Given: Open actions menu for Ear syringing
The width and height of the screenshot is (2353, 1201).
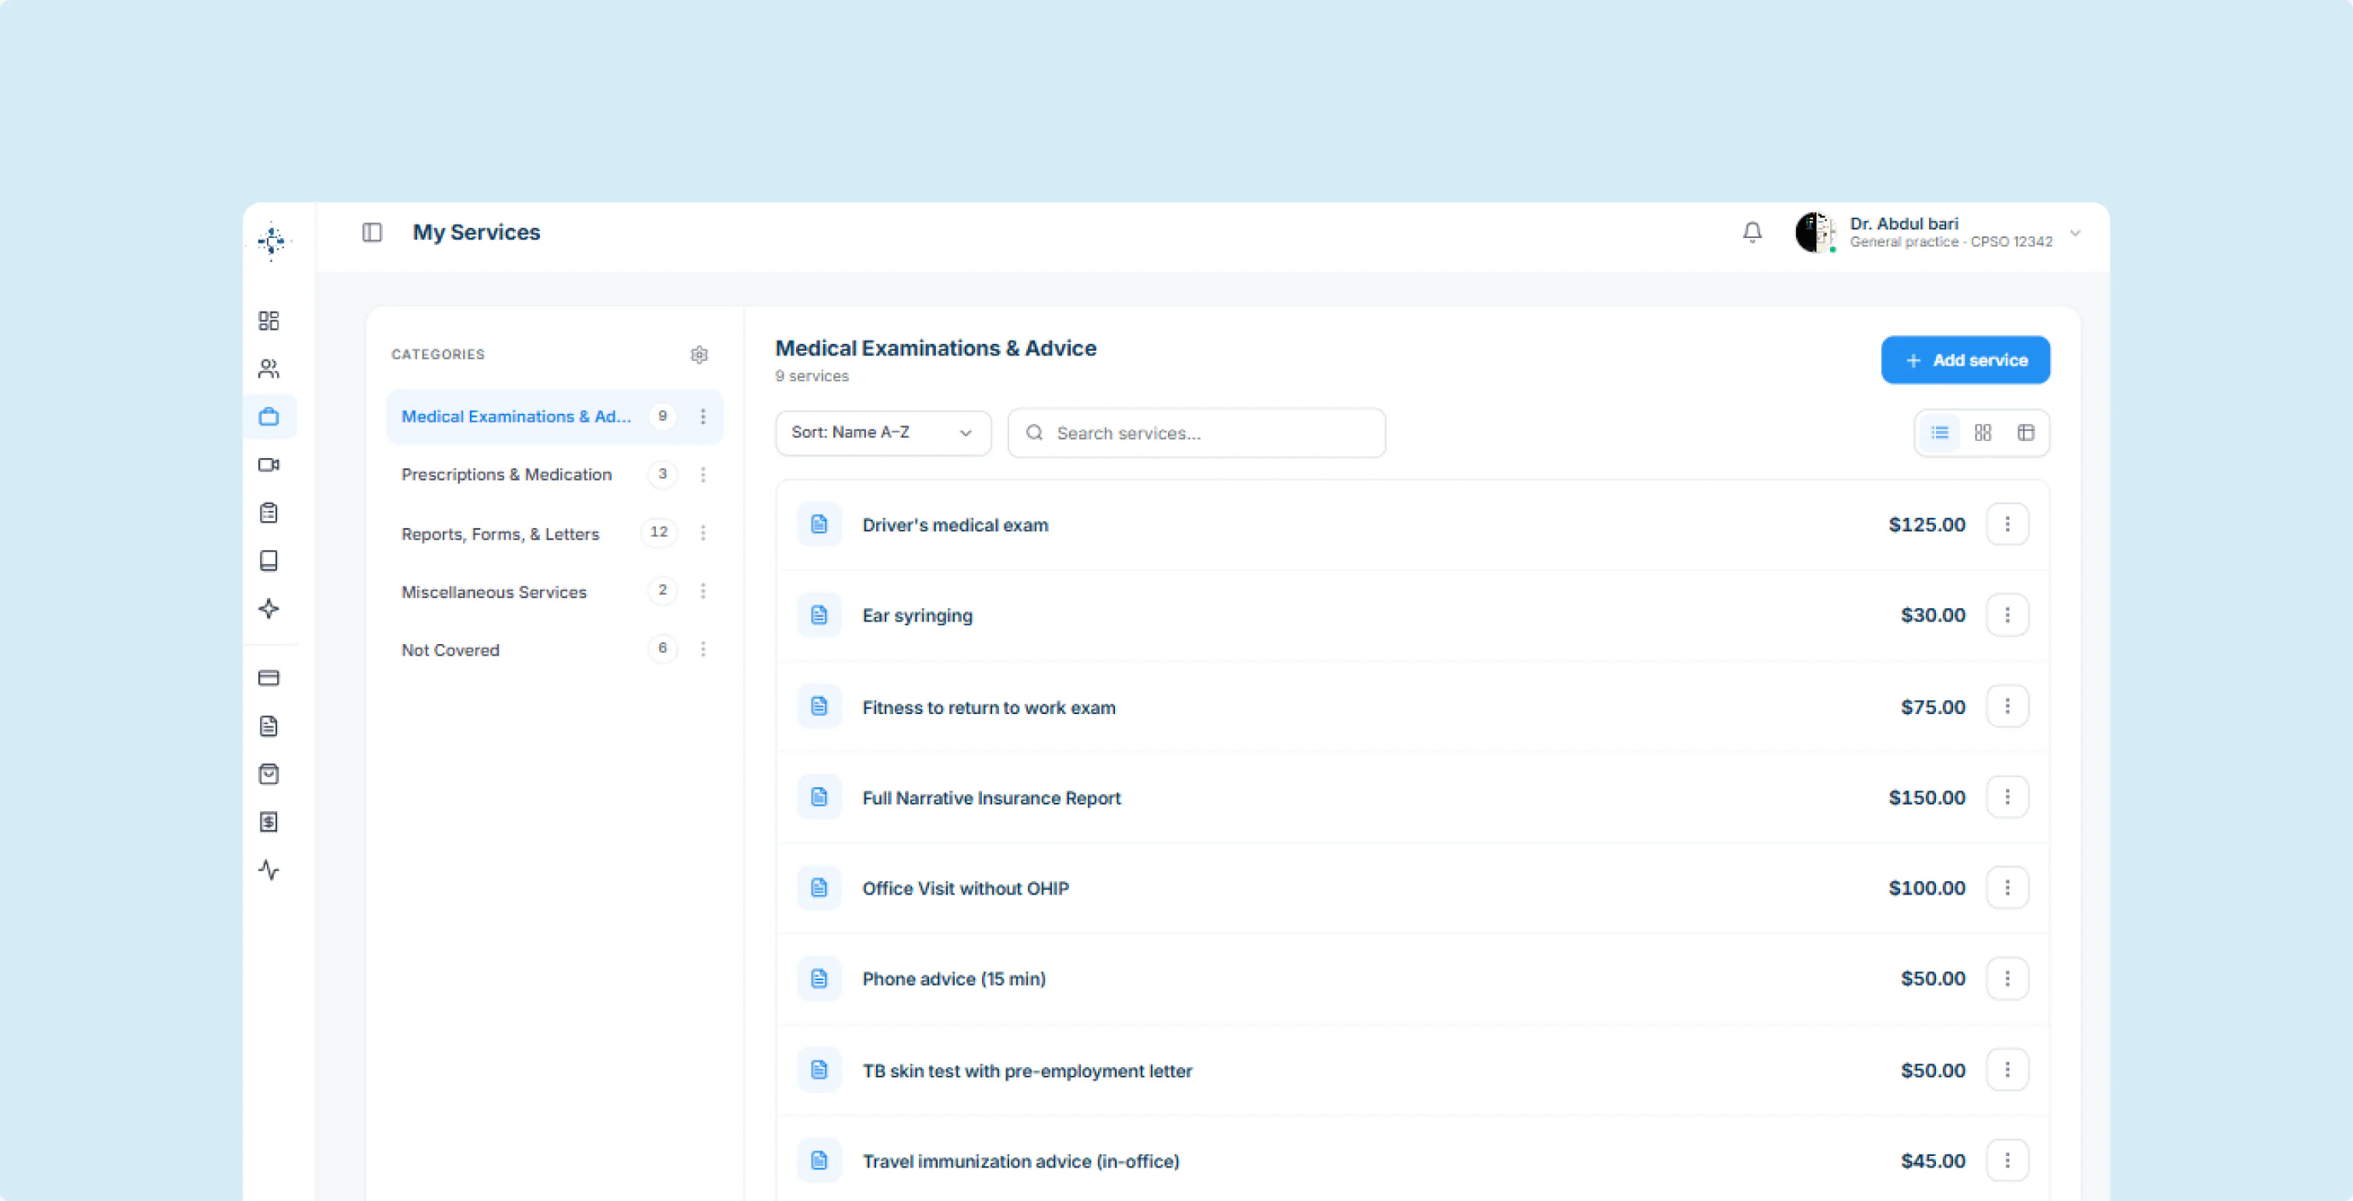Looking at the screenshot, I should pos(2007,615).
